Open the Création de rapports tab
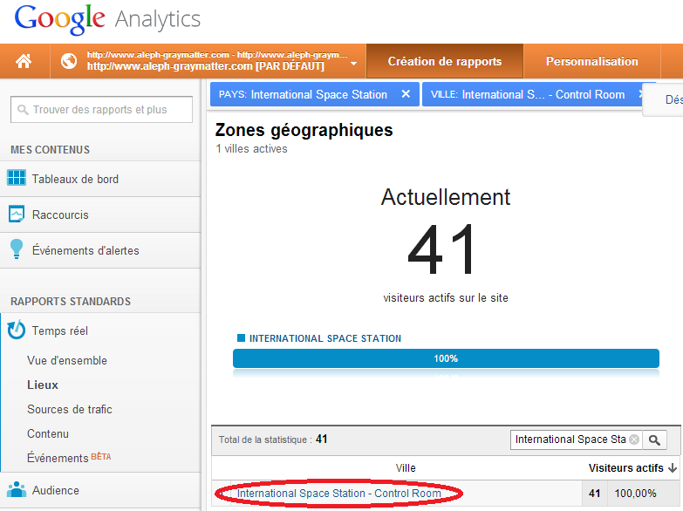The width and height of the screenshot is (683, 511). [x=445, y=61]
